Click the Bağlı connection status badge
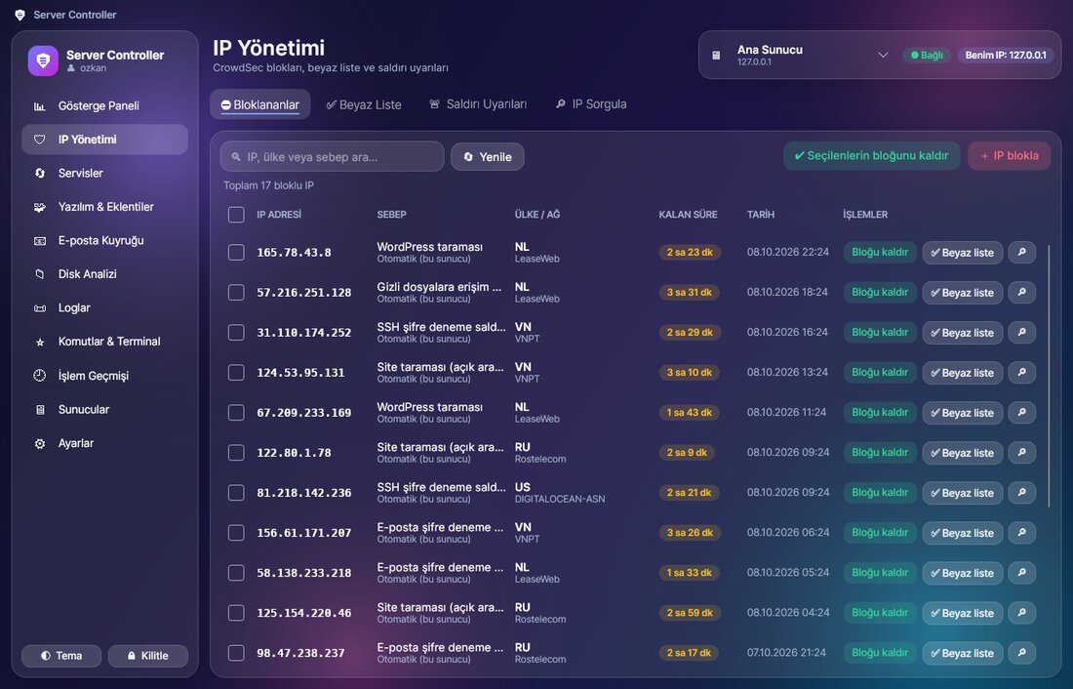 point(928,56)
